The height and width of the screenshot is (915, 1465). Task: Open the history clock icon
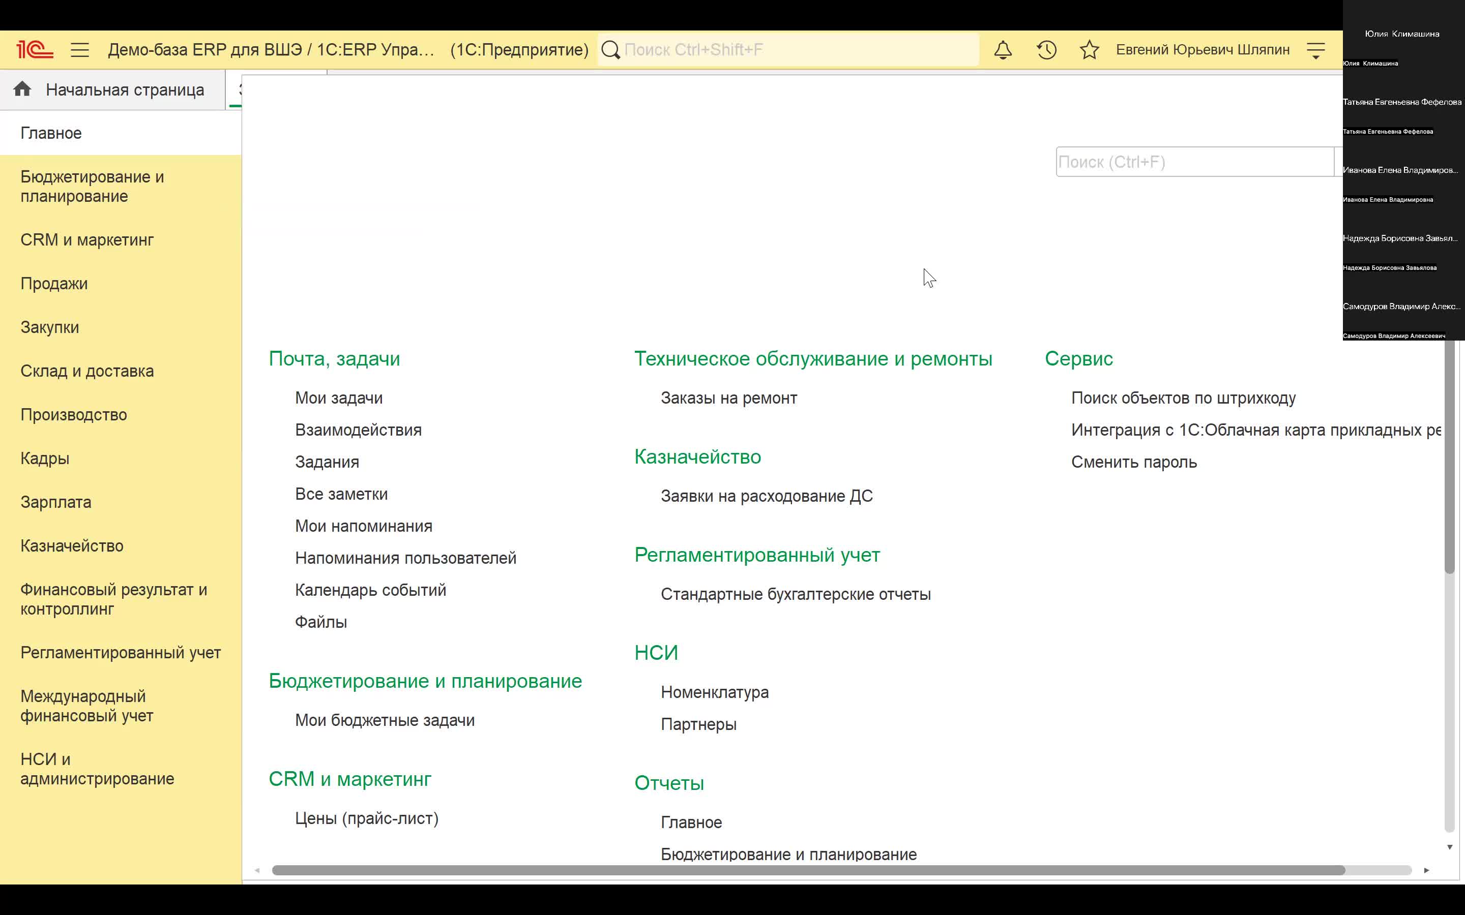[x=1047, y=50]
